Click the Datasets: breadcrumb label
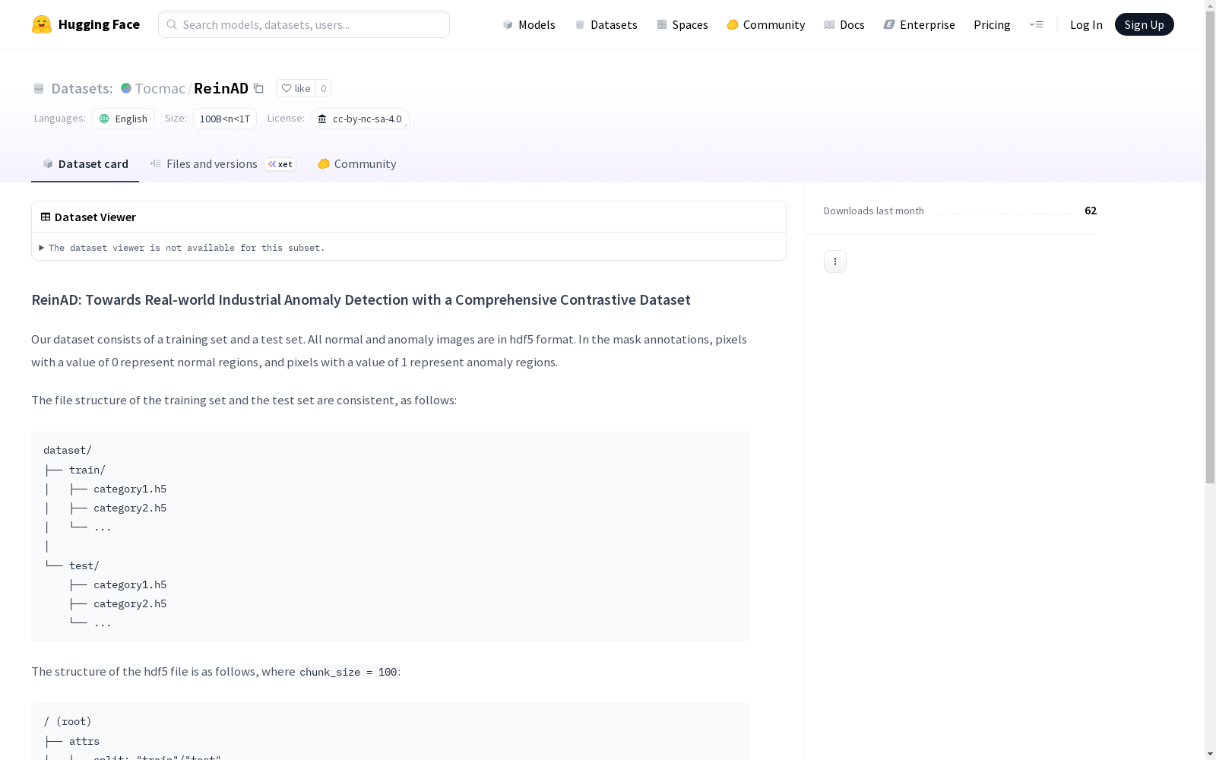This screenshot has width=1216, height=760. (x=81, y=88)
